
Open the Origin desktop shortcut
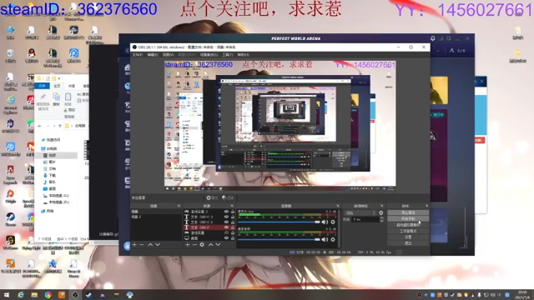click(10, 197)
